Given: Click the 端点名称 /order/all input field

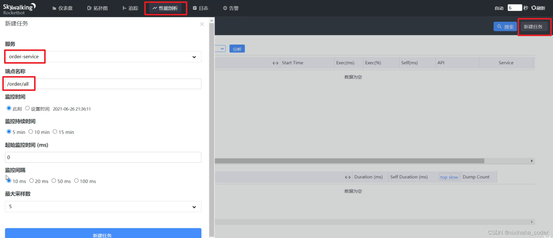Looking at the screenshot, I should pyautogui.click(x=103, y=84).
